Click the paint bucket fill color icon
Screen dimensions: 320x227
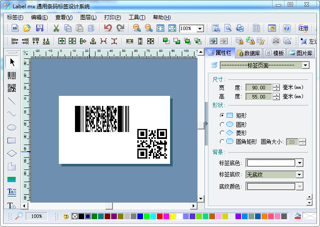pyautogui.click(x=298, y=216)
